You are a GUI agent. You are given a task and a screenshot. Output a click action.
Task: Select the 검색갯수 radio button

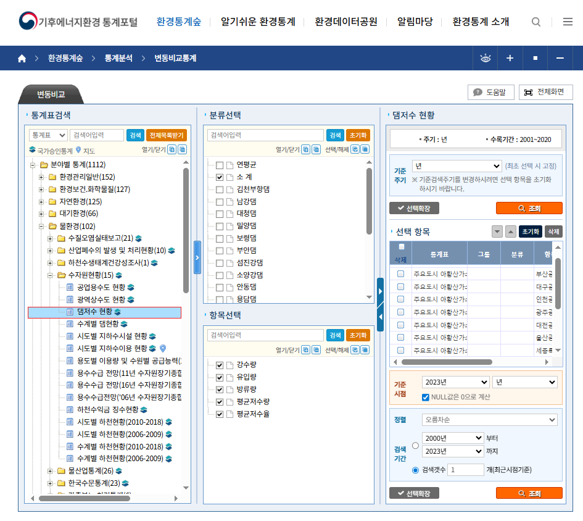(x=415, y=470)
